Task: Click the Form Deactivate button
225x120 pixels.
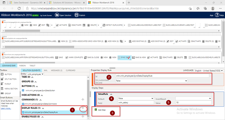Action: coord(166,57)
